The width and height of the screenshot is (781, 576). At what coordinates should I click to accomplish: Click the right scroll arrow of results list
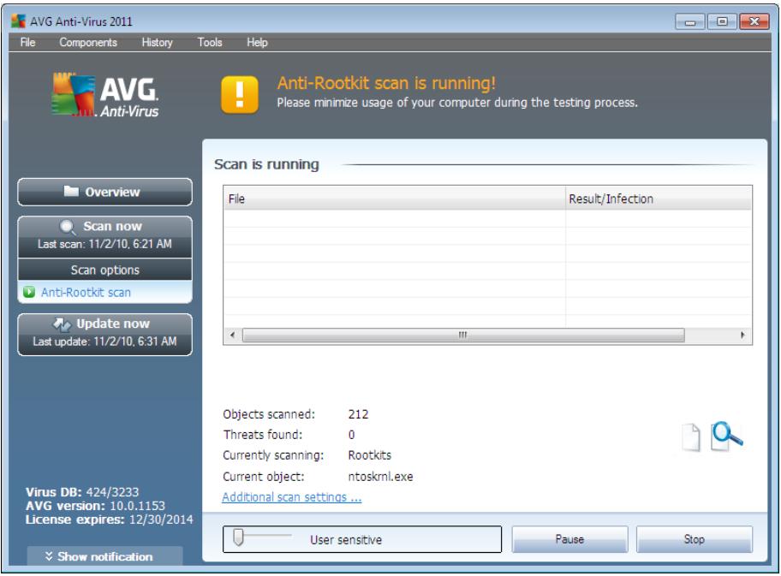(742, 335)
